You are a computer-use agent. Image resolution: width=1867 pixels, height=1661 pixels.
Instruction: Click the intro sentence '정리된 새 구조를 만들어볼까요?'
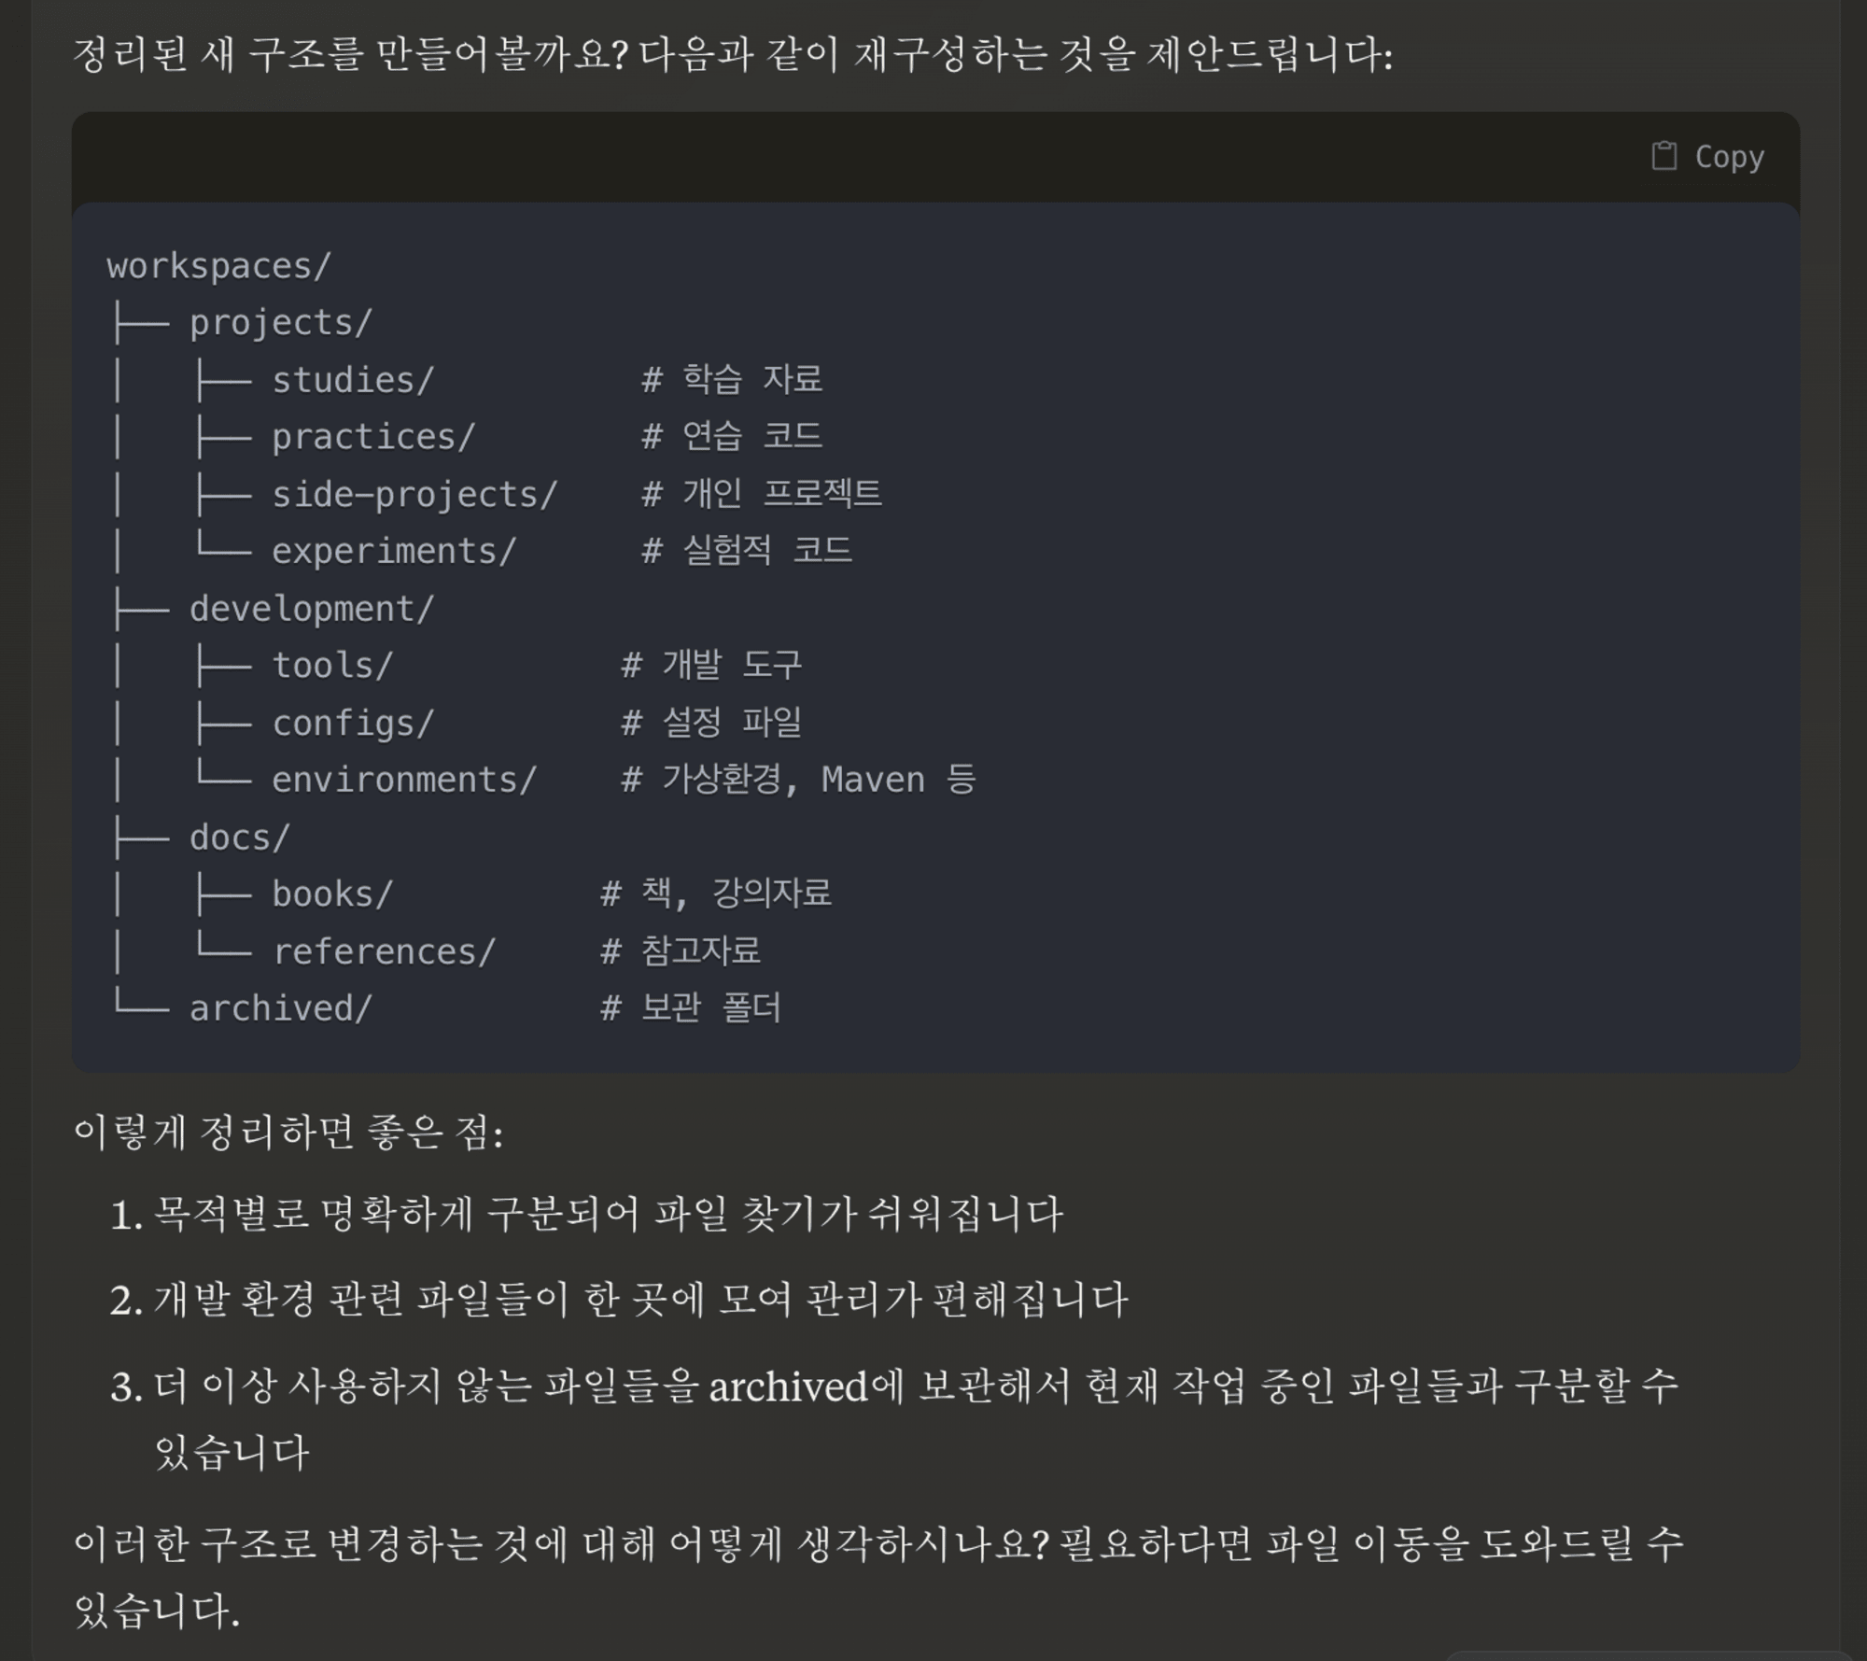[350, 54]
